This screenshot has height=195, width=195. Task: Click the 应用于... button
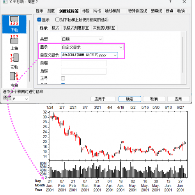point(103,99)
